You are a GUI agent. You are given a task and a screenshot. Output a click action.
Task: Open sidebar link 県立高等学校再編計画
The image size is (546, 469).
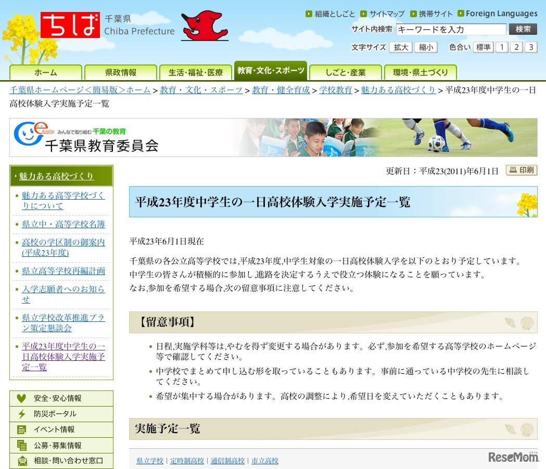pyautogui.click(x=64, y=271)
